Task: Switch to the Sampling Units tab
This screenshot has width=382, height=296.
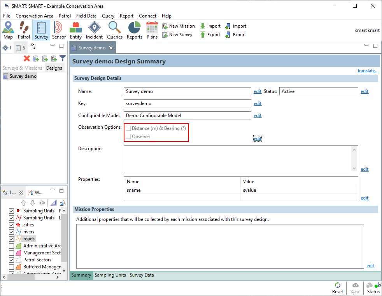Action: click(110, 275)
